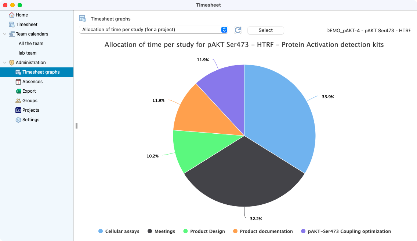
Task: Collapse the Administration section
Action: 4,63
